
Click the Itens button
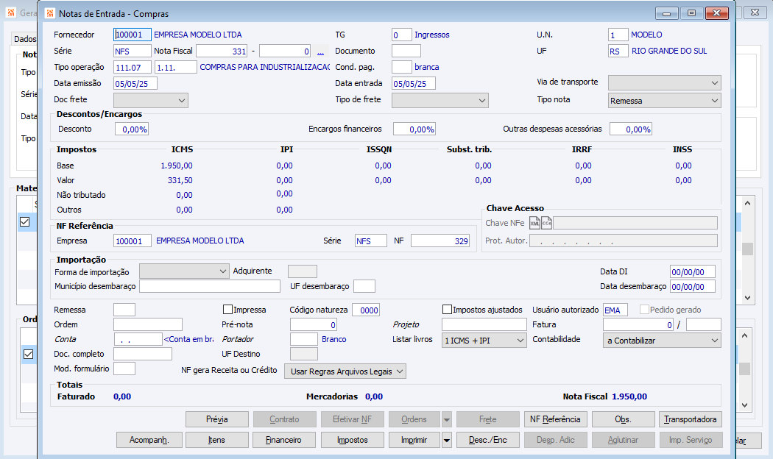(x=216, y=440)
